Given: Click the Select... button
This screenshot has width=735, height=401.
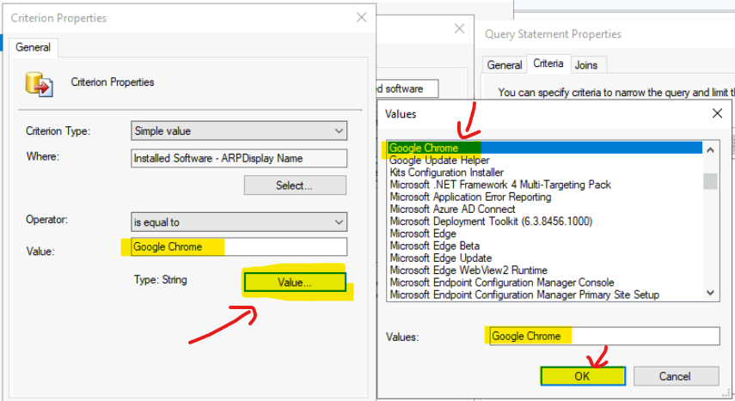Looking at the screenshot, I should 295,185.
